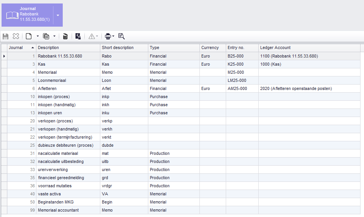Click the Search document magnifier icon
Viewport: 364px width, 217px height.
pyautogui.click(x=122, y=36)
